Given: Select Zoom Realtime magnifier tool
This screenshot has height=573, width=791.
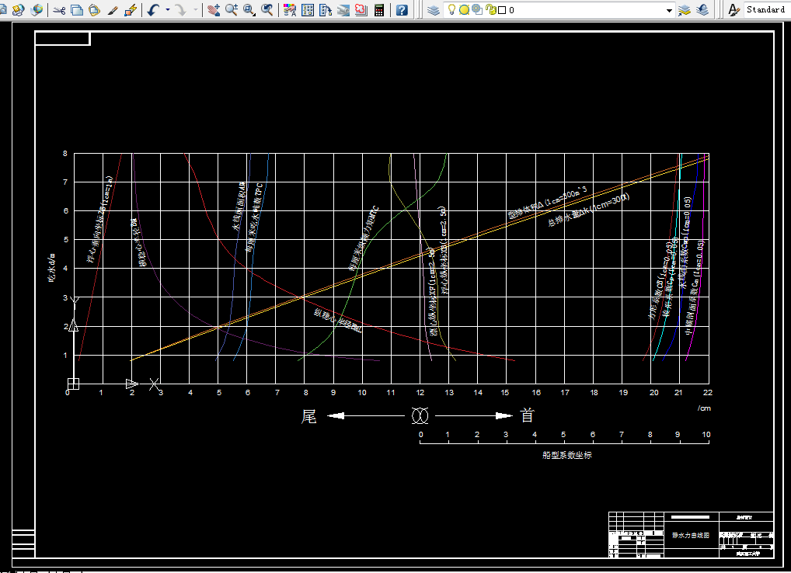Looking at the screenshot, I should pyautogui.click(x=232, y=9).
